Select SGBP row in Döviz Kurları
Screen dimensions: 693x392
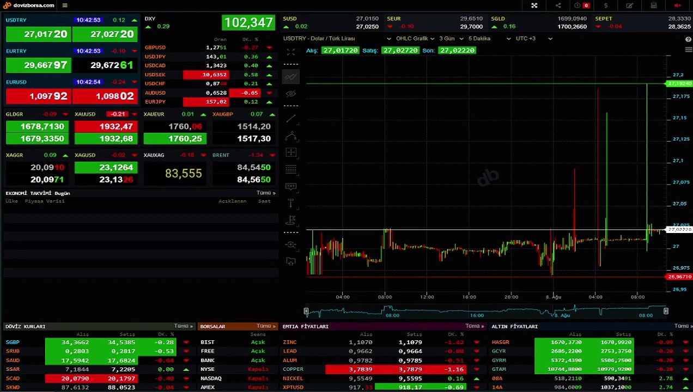click(99, 342)
